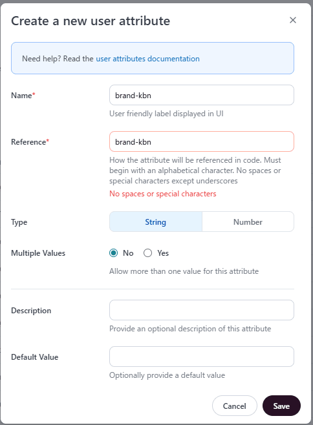Screen dimensions: 313x425
Task: Open the user attributes documentation link
Action: (147, 59)
